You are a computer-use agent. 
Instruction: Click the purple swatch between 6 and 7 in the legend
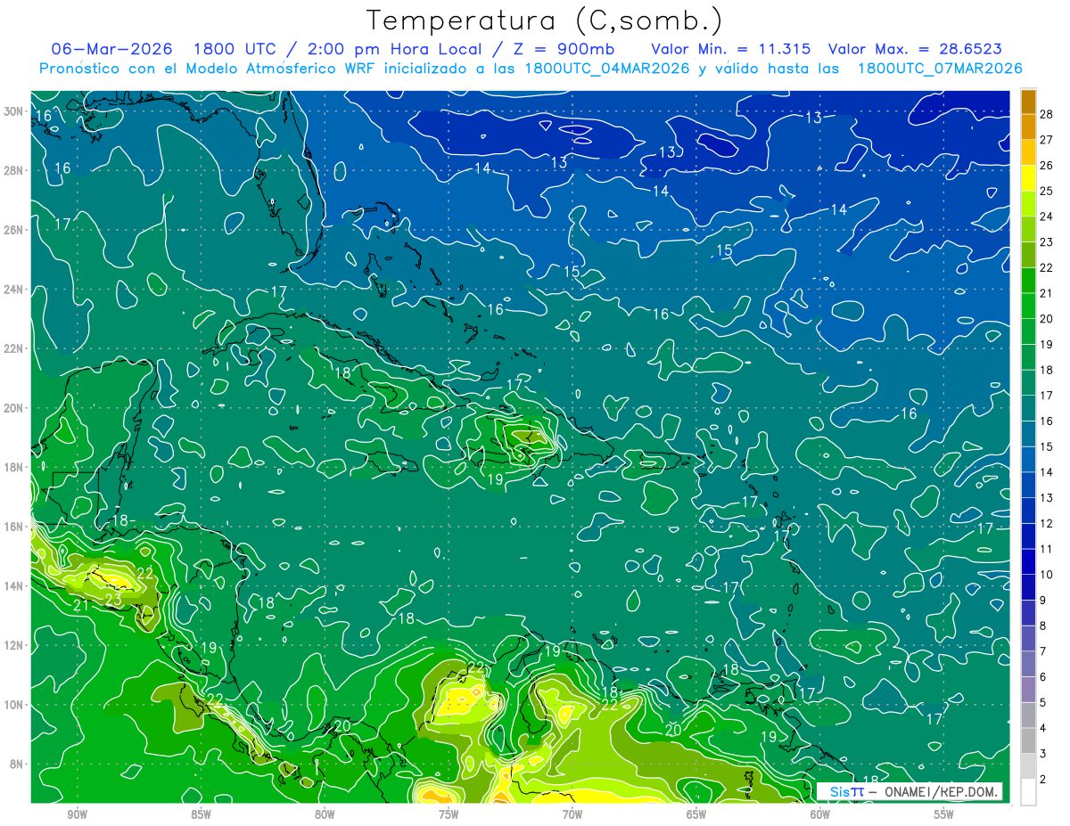pyautogui.click(x=1028, y=664)
